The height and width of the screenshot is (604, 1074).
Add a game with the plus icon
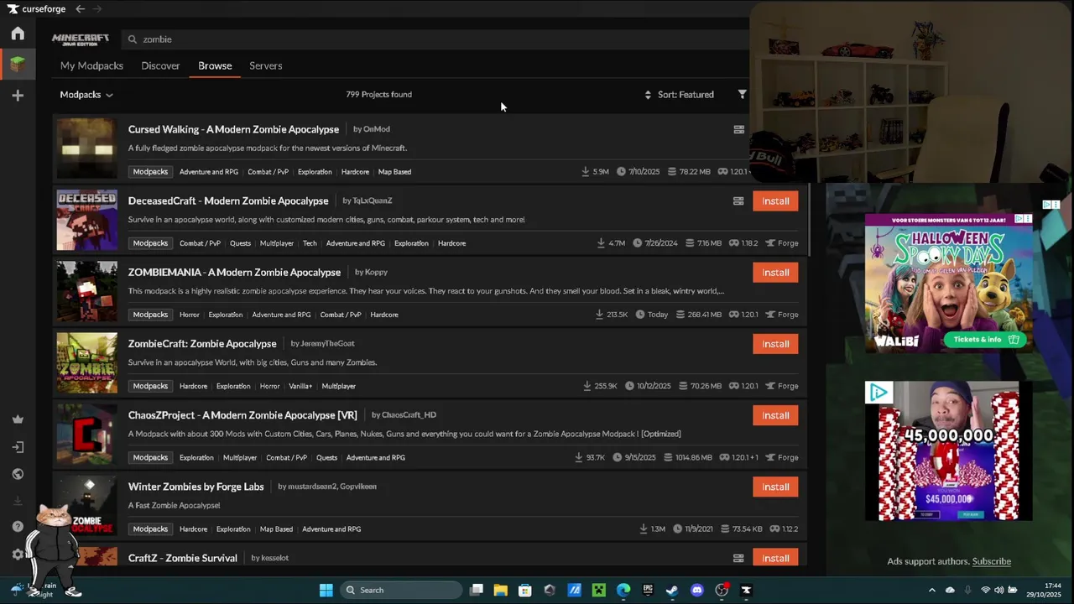pyautogui.click(x=18, y=96)
